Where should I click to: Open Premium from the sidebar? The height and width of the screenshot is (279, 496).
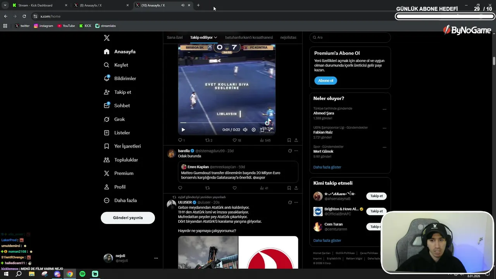click(119, 173)
